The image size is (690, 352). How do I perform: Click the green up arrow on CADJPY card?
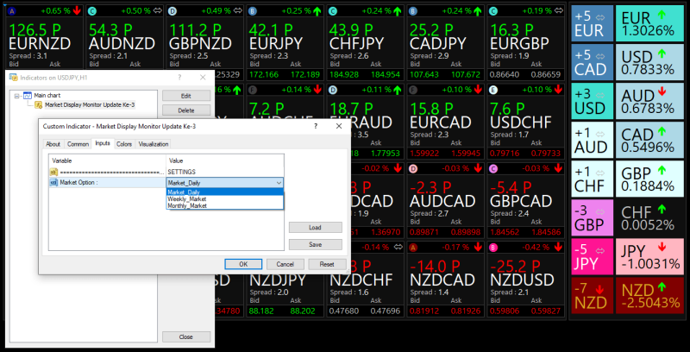click(x=478, y=10)
